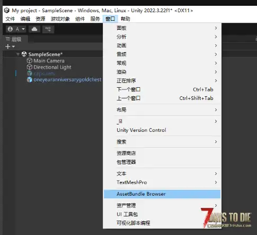The width and height of the screenshot is (257, 235).
Task: Expand the 布局 submenu
Action: pyautogui.click(x=162, y=110)
